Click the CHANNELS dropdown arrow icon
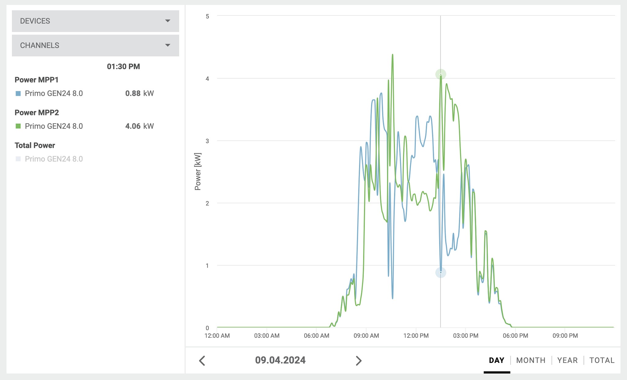The height and width of the screenshot is (380, 627). coord(167,45)
